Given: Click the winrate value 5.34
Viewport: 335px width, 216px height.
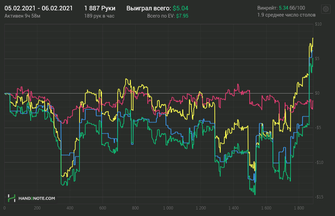Looking at the screenshot, I should click(283, 8).
